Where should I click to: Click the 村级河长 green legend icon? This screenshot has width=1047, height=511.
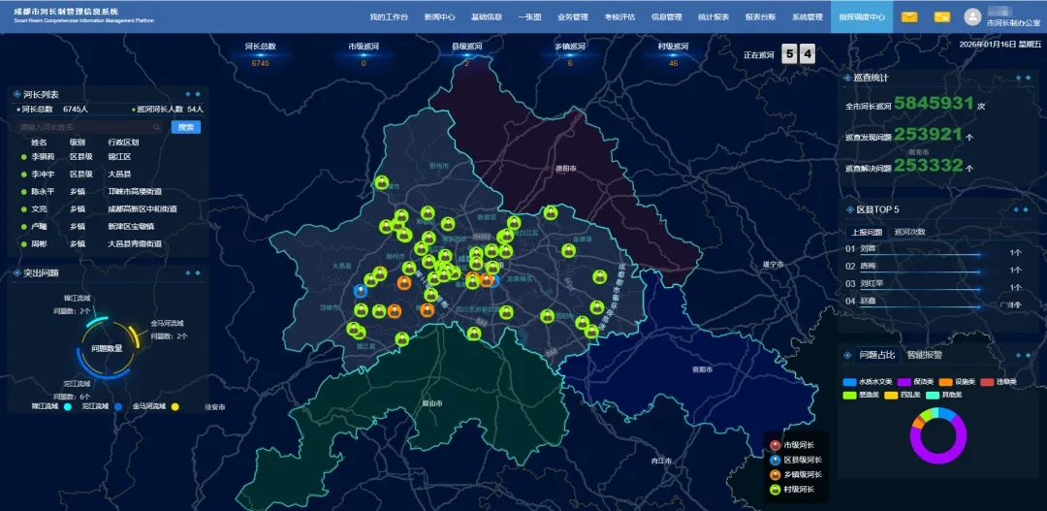775,490
